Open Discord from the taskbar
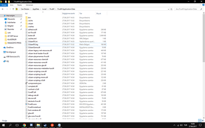This screenshot has width=205, height=128. coord(31,125)
